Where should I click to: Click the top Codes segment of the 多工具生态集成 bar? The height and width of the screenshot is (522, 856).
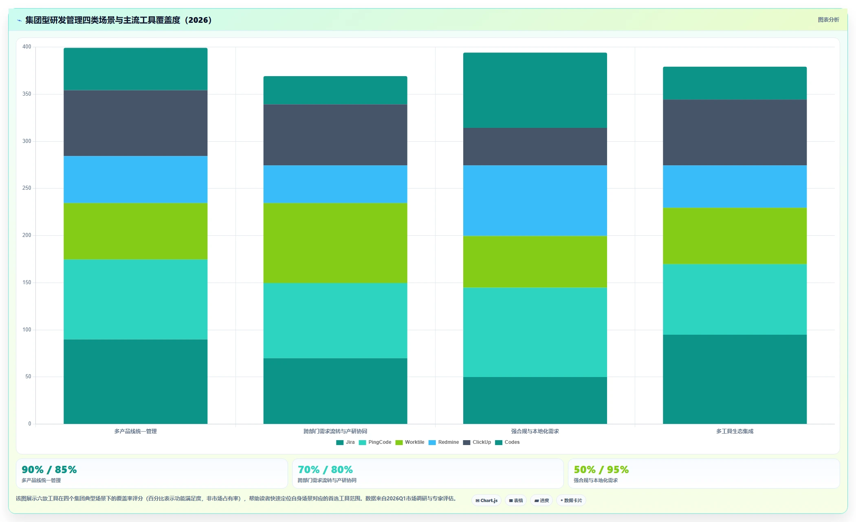[x=735, y=83]
